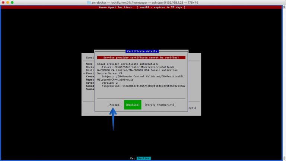Select the Sched step in the wizard list

(90, 86)
